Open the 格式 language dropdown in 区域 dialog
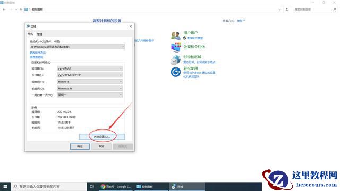Viewport: 340px width, 191px height. pos(77,47)
